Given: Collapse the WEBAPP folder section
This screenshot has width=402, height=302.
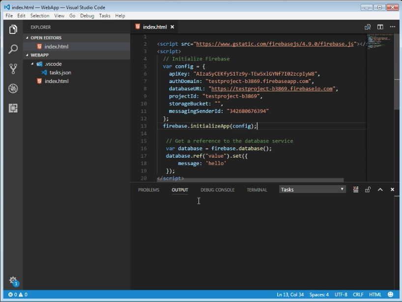Looking at the screenshot, I should coord(27,55).
